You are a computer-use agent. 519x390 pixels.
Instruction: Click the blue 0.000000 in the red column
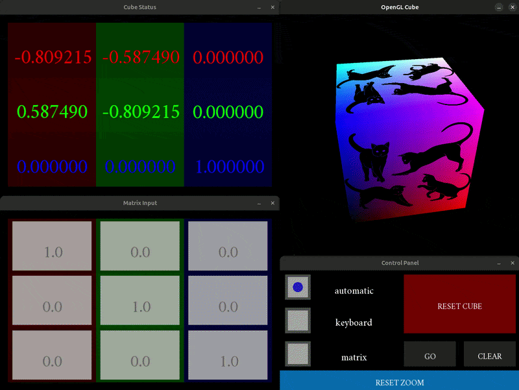tap(52, 167)
